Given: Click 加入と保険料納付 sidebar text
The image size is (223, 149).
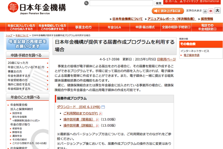Looking at the screenshot, I should 22,109.
